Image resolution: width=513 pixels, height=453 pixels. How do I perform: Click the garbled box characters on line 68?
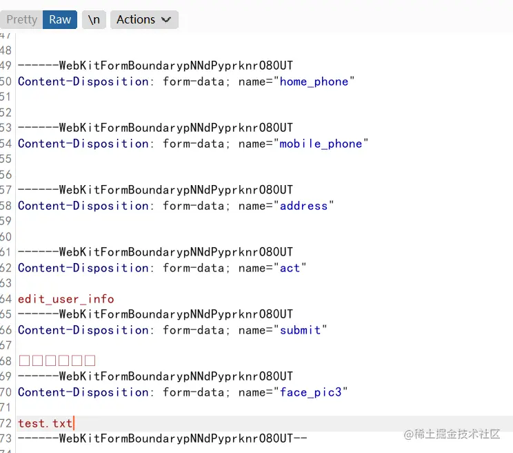coord(57,360)
